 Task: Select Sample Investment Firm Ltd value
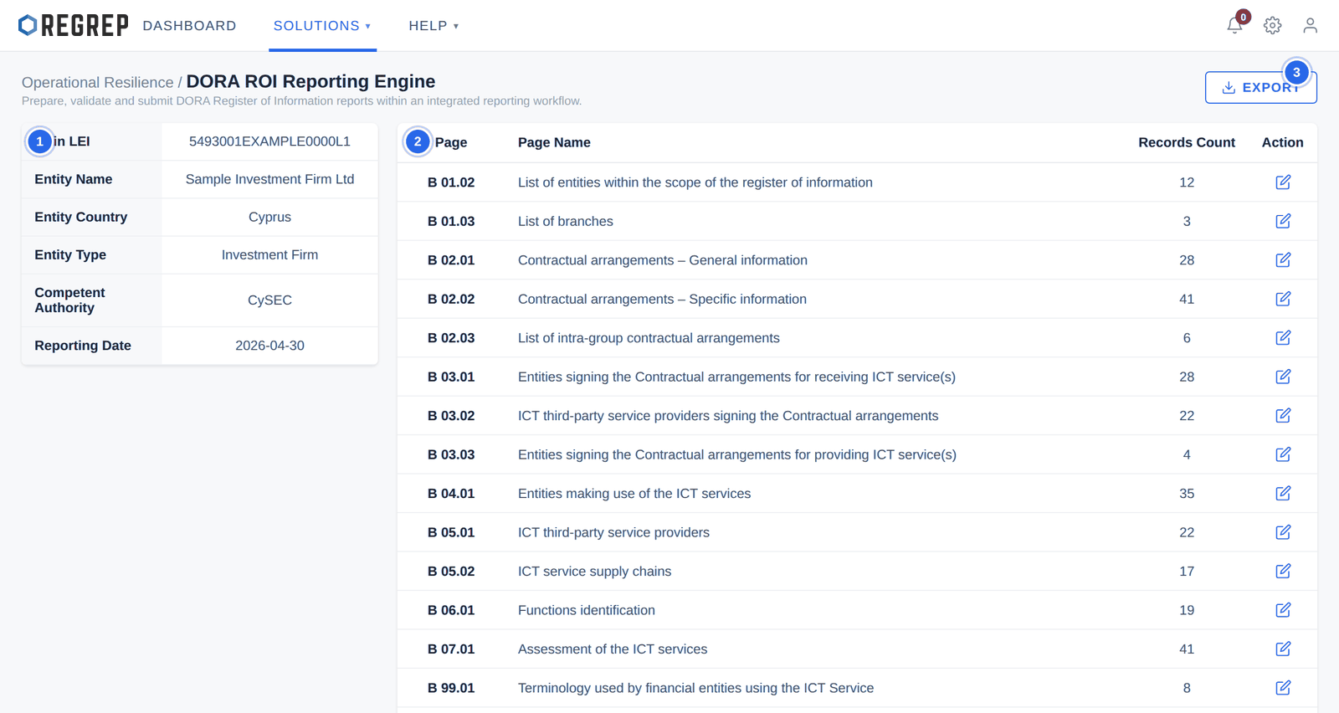coord(269,179)
